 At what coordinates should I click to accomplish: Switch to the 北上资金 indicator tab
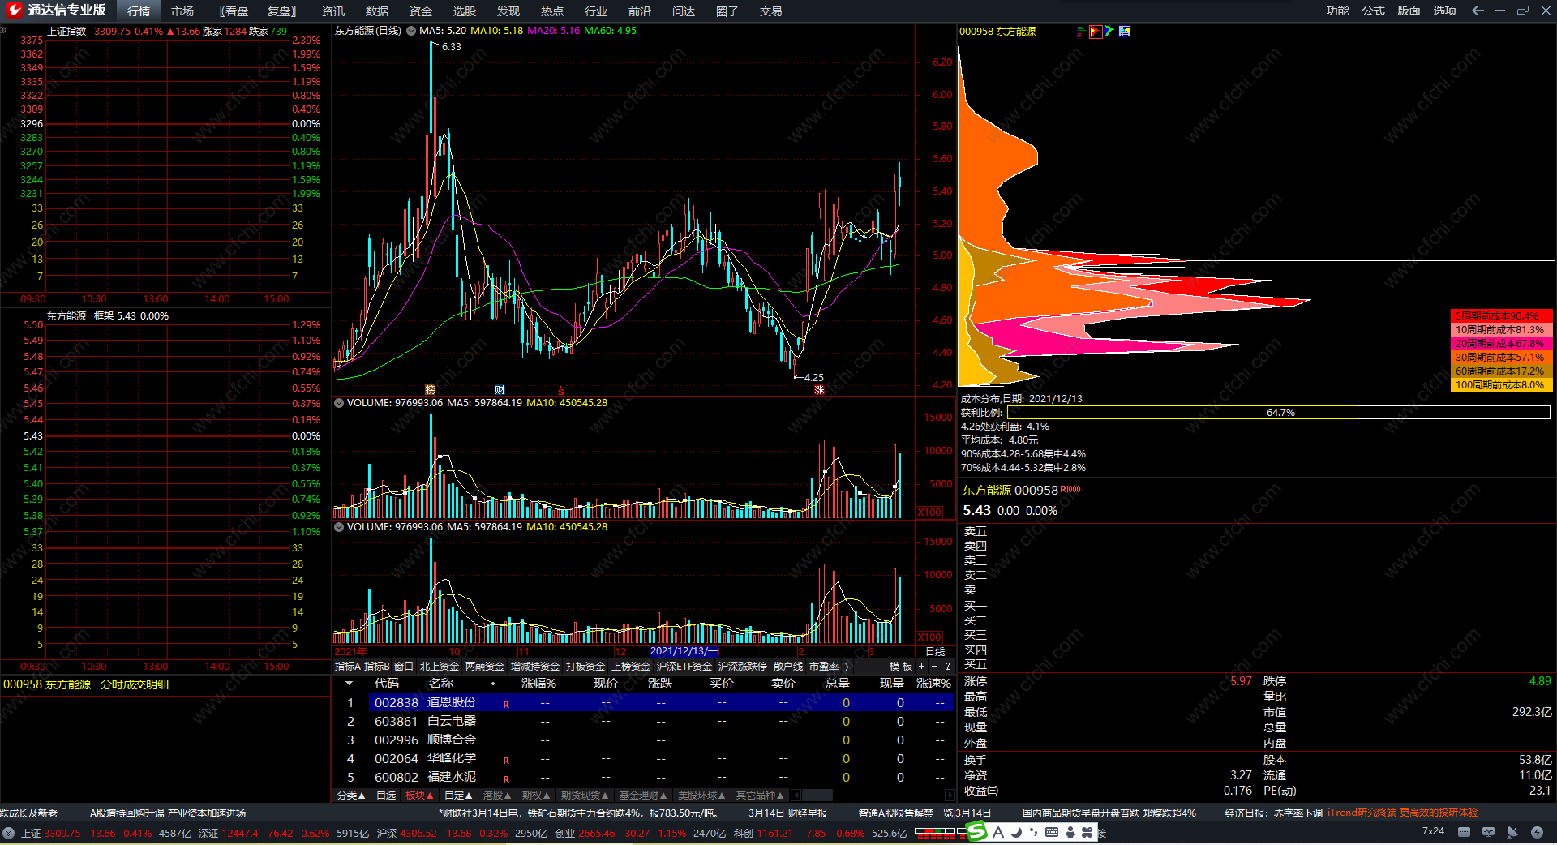point(440,667)
